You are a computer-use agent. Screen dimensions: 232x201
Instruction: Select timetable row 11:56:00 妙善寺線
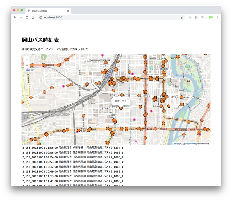click(73, 148)
